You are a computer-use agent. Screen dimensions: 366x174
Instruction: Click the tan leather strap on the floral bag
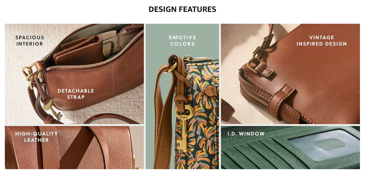coord(163,117)
